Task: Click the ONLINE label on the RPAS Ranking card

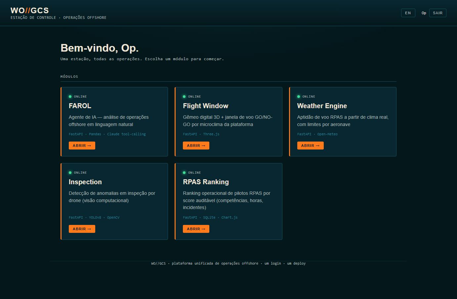Action: (194, 173)
